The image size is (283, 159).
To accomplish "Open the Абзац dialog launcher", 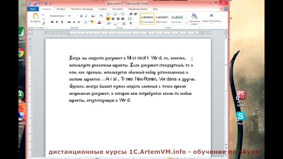I will coord(137,28).
